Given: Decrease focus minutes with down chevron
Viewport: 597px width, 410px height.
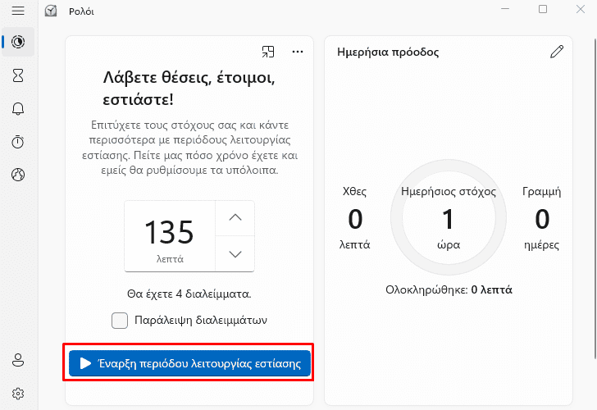Looking at the screenshot, I should pos(235,254).
